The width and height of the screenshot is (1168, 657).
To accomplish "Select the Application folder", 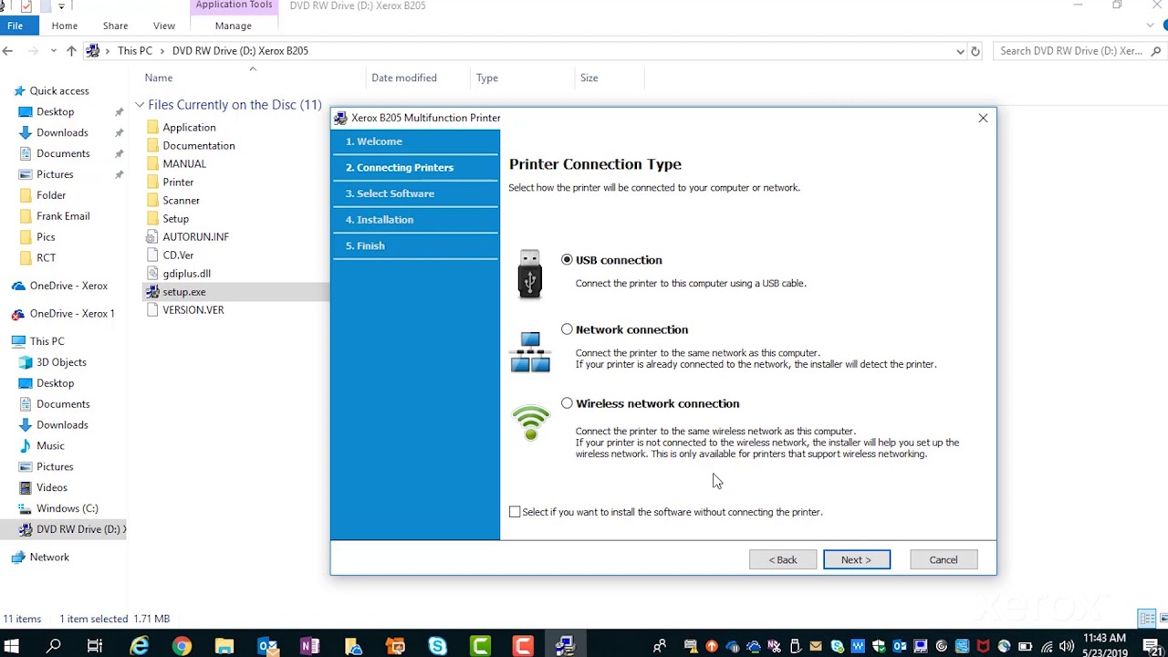I will [189, 128].
